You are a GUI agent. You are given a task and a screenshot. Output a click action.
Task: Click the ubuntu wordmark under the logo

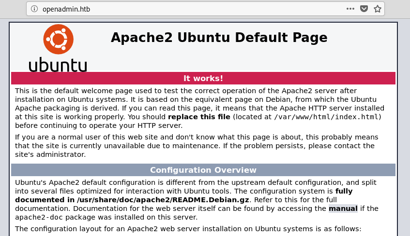pyautogui.click(x=58, y=65)
